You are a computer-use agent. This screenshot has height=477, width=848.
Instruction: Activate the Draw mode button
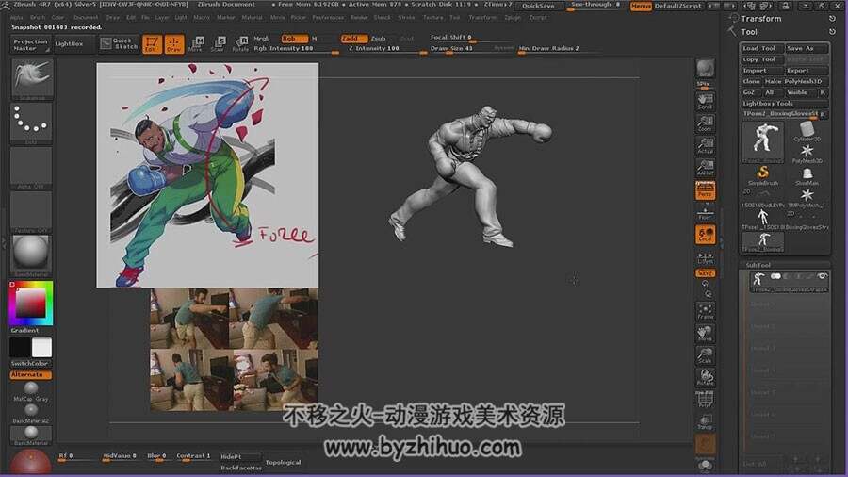pyautogui.click(x=173, y=43)
